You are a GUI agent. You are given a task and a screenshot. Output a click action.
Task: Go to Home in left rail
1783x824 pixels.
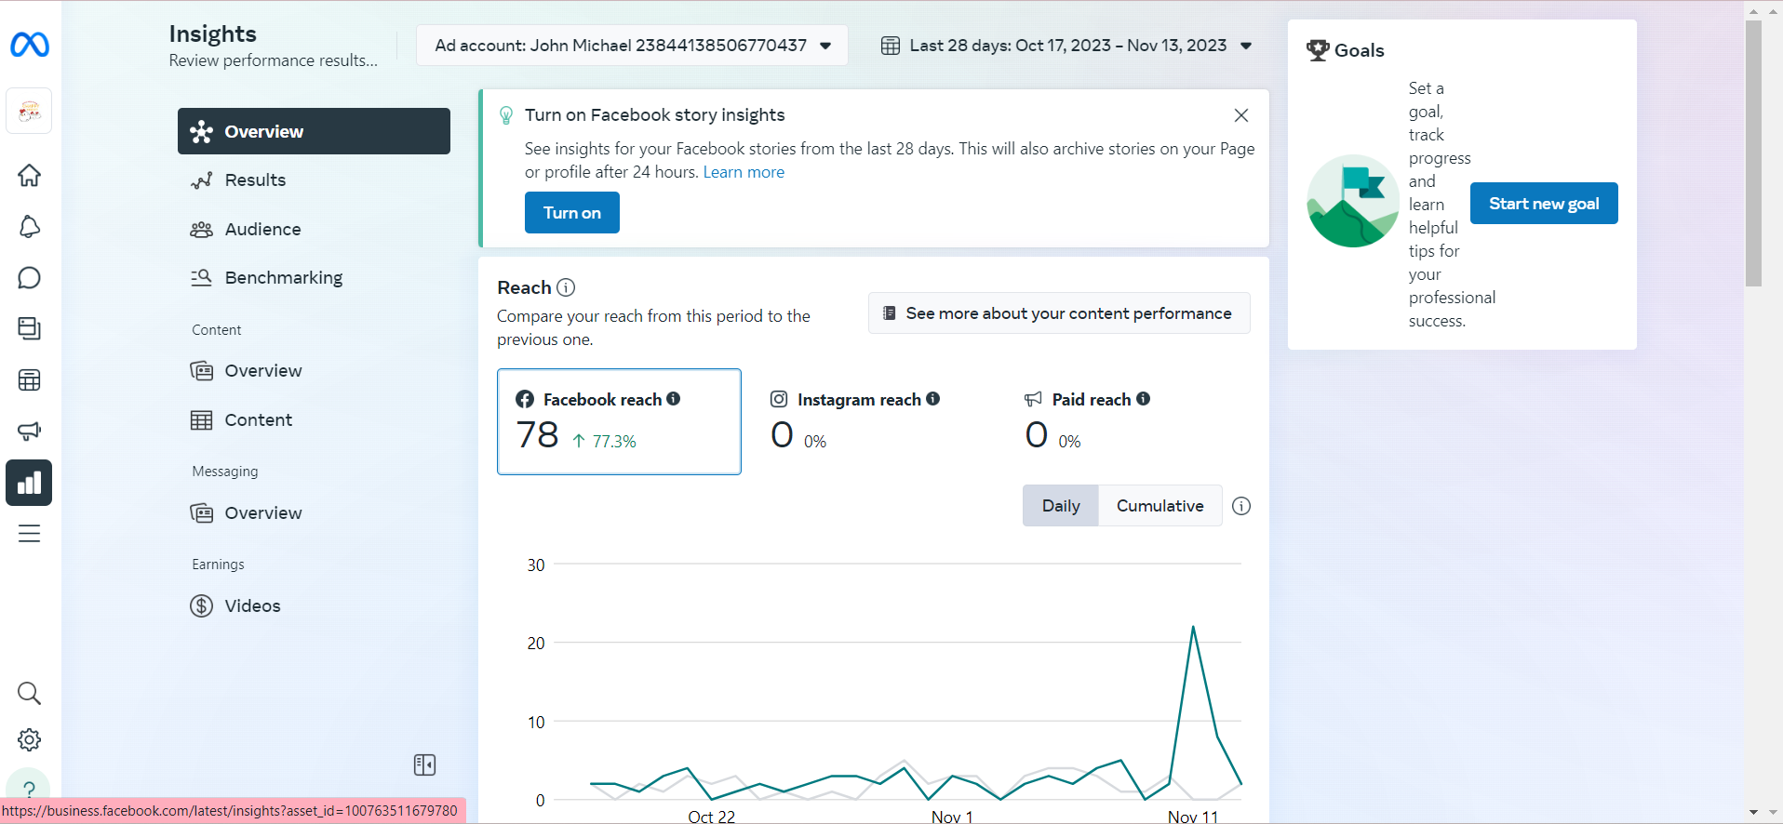click(30, 175)
